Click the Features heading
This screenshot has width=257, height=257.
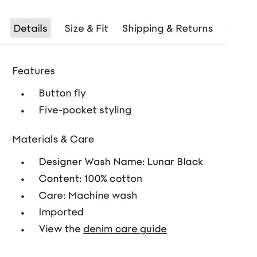[34, 71]
